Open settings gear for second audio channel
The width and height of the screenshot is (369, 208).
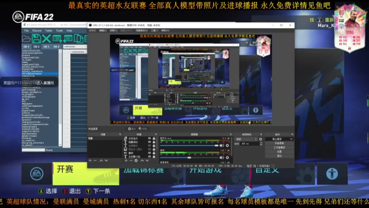click(x=227, y=158)
